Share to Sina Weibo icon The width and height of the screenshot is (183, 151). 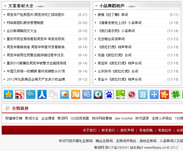20,94
